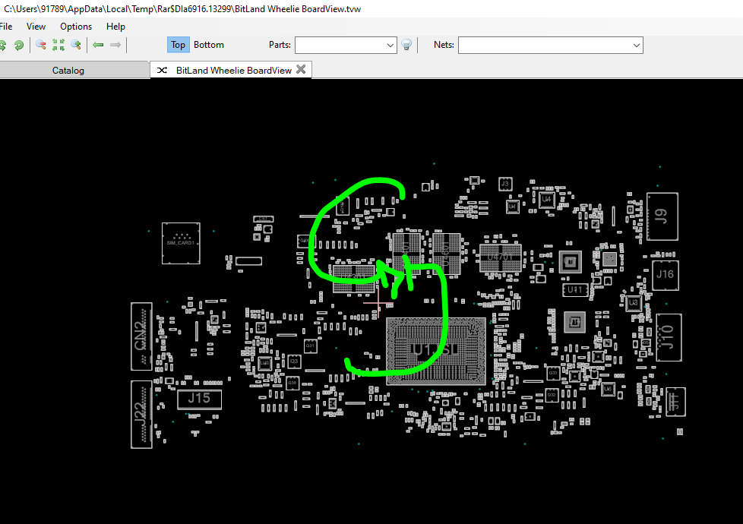Select connector J10 on the board
The height and width of the screenshot is (524, 743).
pos(669,337)
